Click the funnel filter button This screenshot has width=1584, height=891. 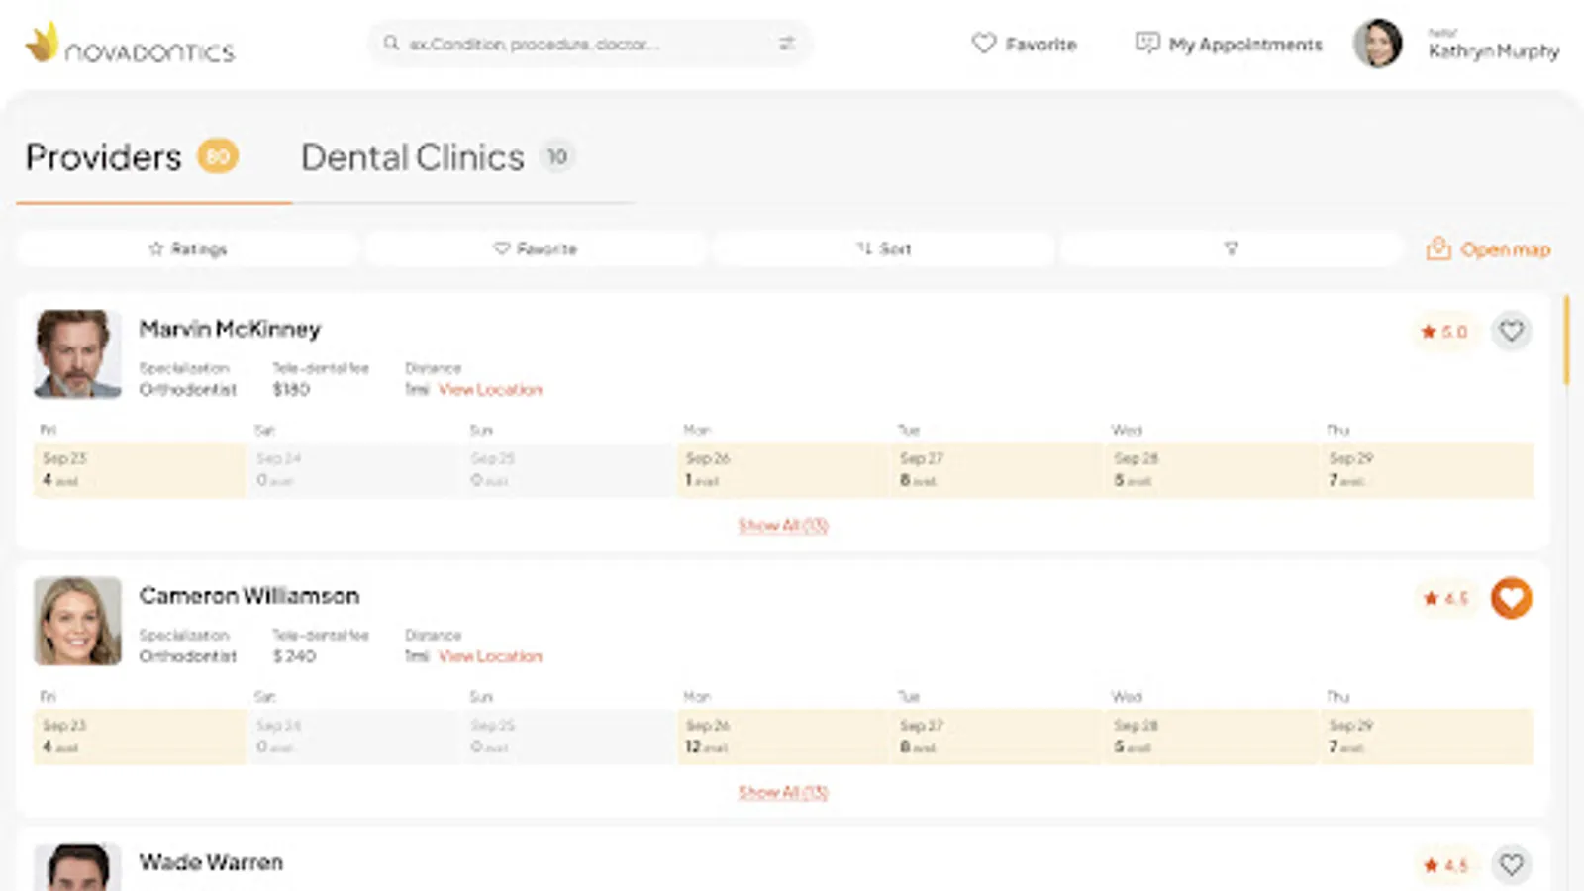coord(1231,248)
